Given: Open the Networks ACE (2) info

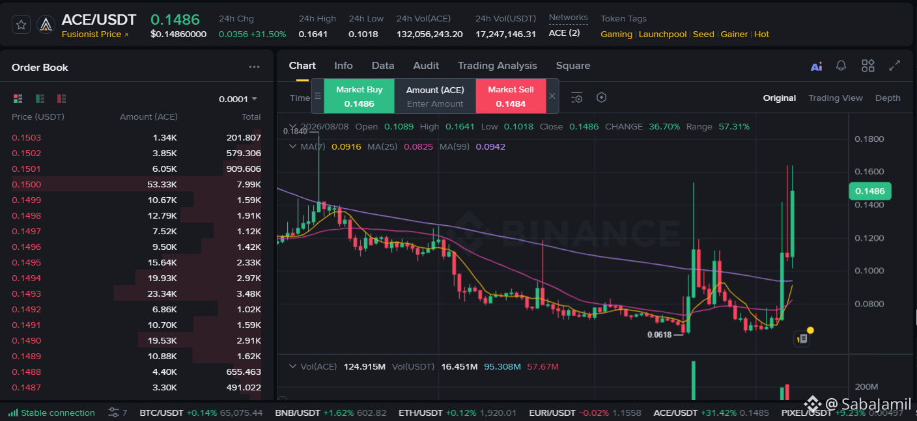Looking at the screenshot, I should point(564,33).
